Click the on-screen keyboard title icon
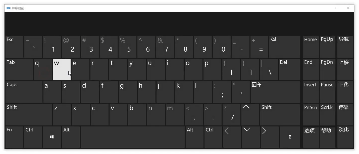 [x=9, y=8]
